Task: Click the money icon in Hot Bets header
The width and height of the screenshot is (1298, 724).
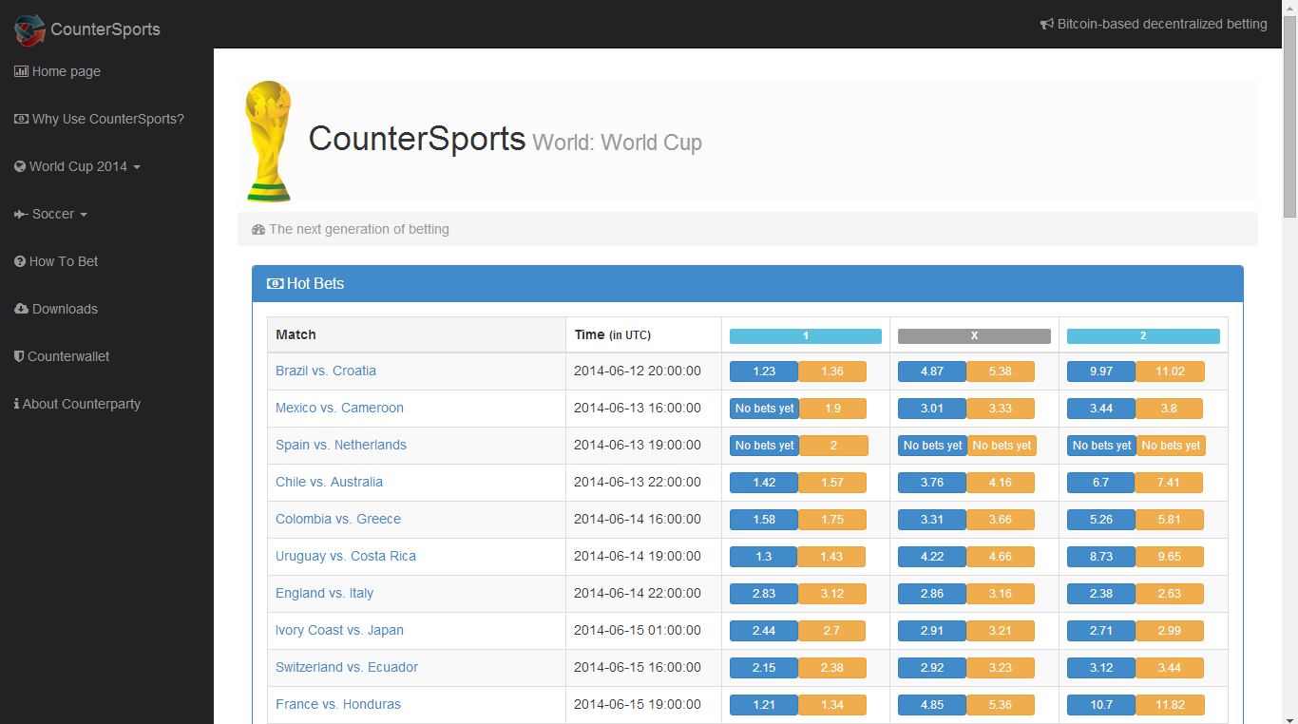Action: click(x=276, y=283)
